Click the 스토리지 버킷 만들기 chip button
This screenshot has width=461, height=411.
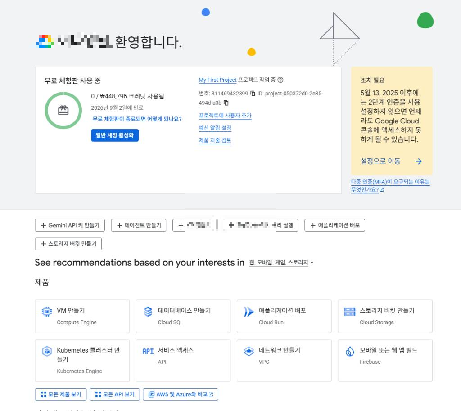pyautogui.click(x=68, y=244)
